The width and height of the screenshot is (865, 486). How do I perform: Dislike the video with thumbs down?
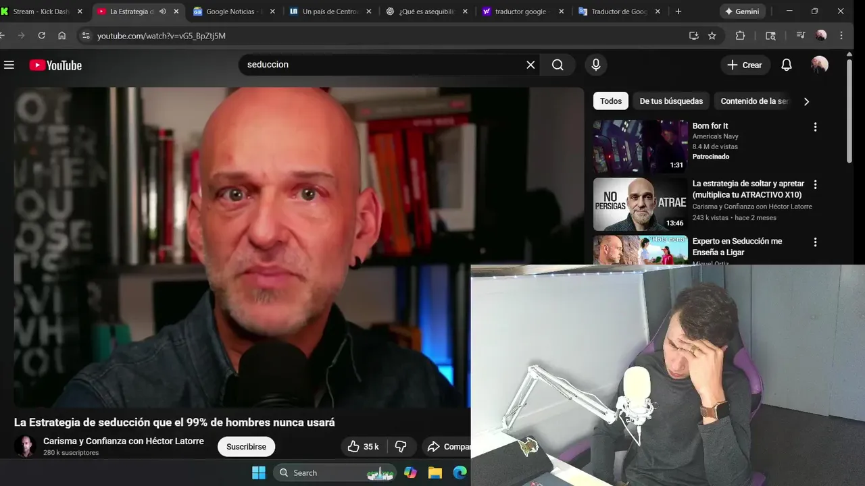pos(401,446)
